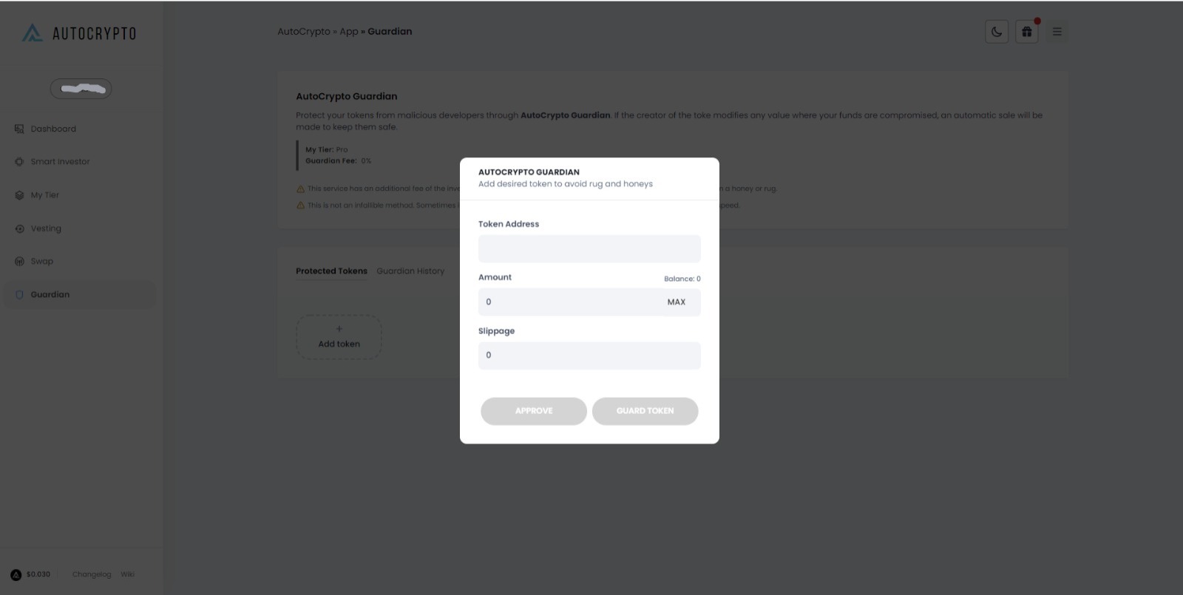
Task: Open the My Tier layers icon
Action: [19, 195]
